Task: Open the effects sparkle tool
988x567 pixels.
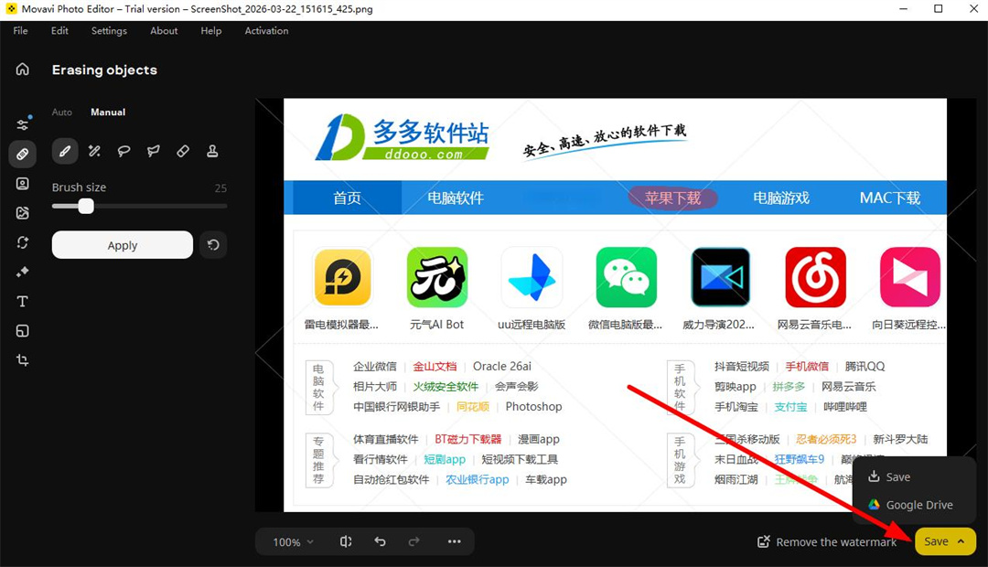Action: [23, 273]
